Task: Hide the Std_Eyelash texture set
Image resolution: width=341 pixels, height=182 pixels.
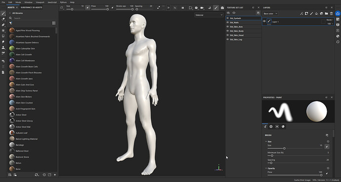Action: (228, 18)
